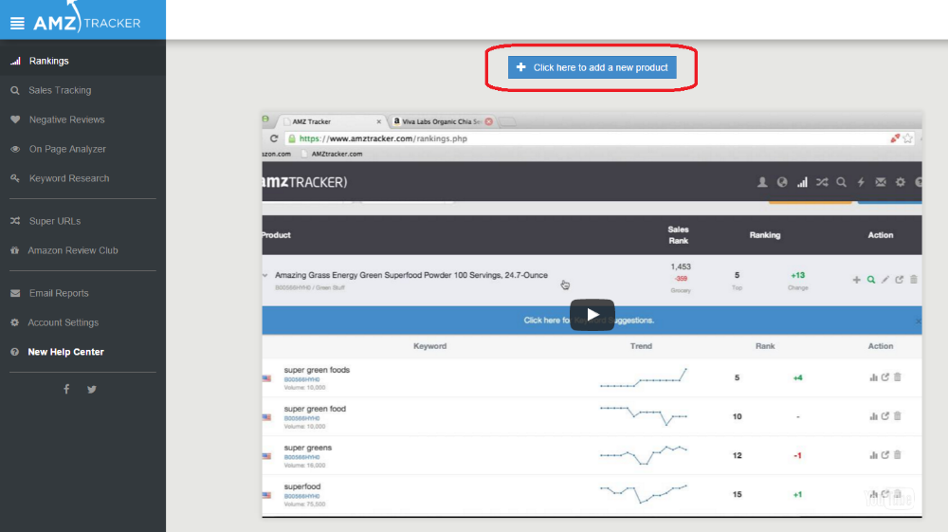
Task: Click the 'superfood' keyword text
Action: coord(302,486)
